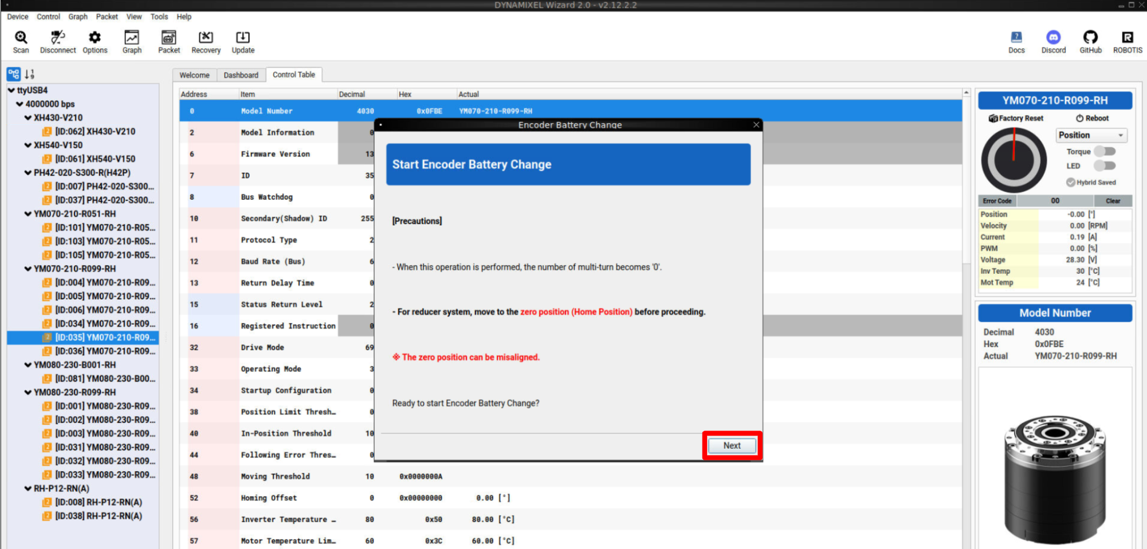Close the Encoder Battery Change dialog
This screenshot has height=549, width=1147.
[x=756, y=125]
